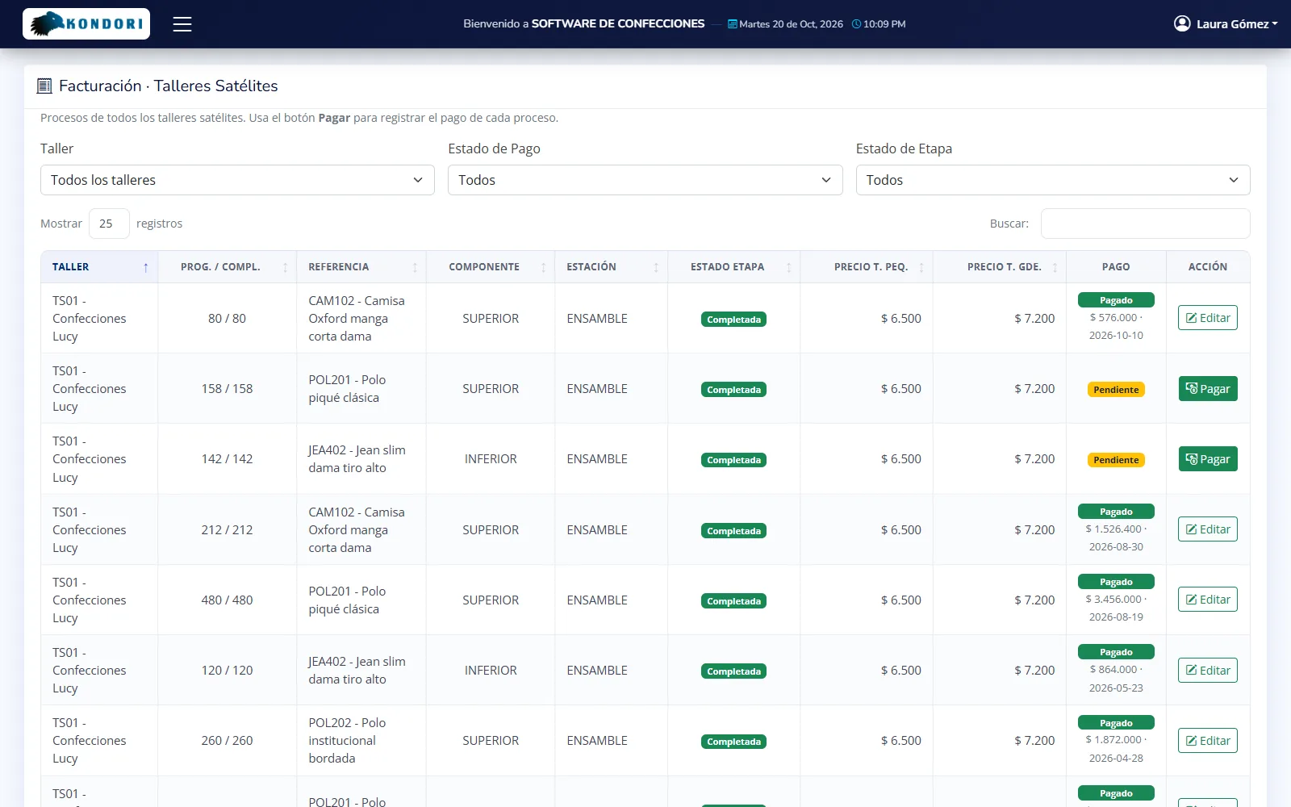1291x807 pixels.
Task: Click the $ 1.872.000 payment amount
Action: point(1113,740)
